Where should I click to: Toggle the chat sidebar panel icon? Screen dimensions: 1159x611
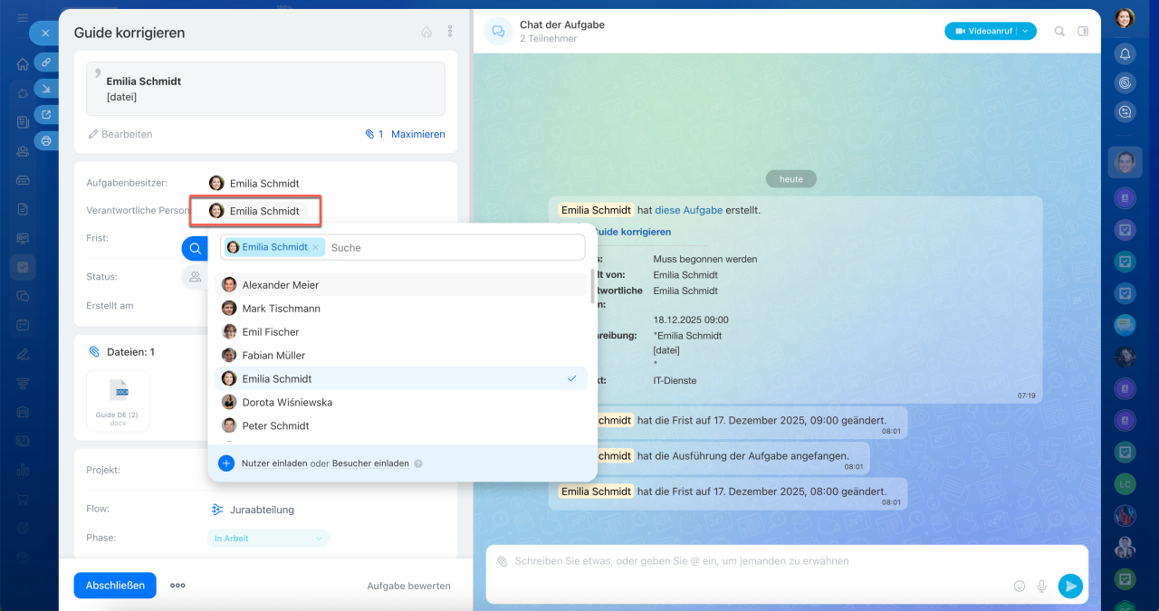tap(1083, 31)
